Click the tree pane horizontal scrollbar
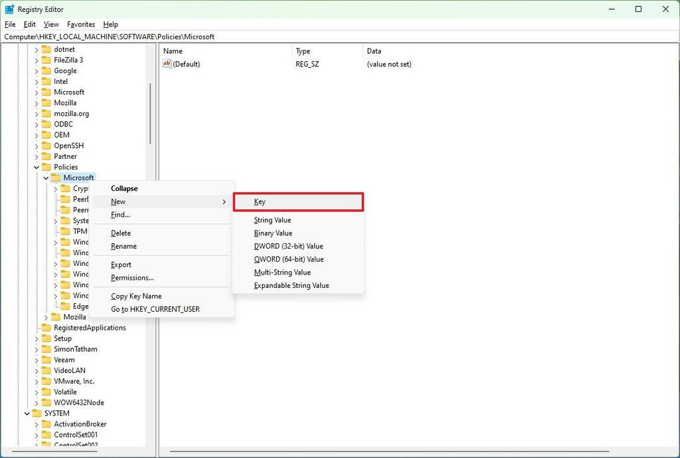Screen dimensions: 680x458 click(x=55, y=451)
